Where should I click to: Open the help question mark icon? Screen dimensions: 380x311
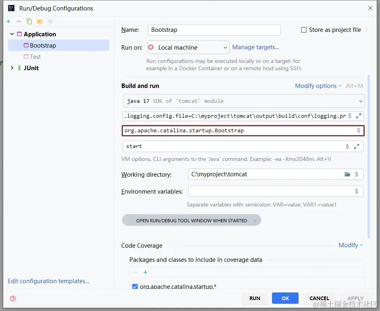pyautogui.click(x=13, y=298)
